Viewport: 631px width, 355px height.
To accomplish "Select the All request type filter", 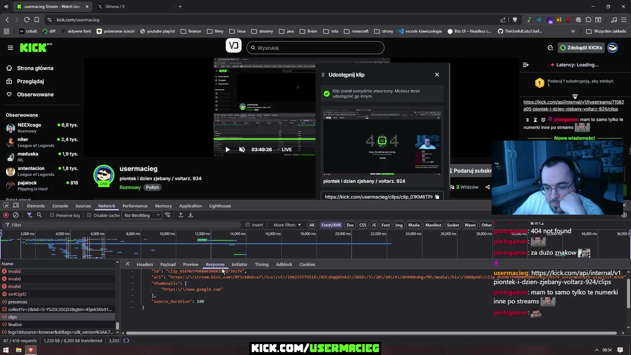I will click(x=312, y=225).
